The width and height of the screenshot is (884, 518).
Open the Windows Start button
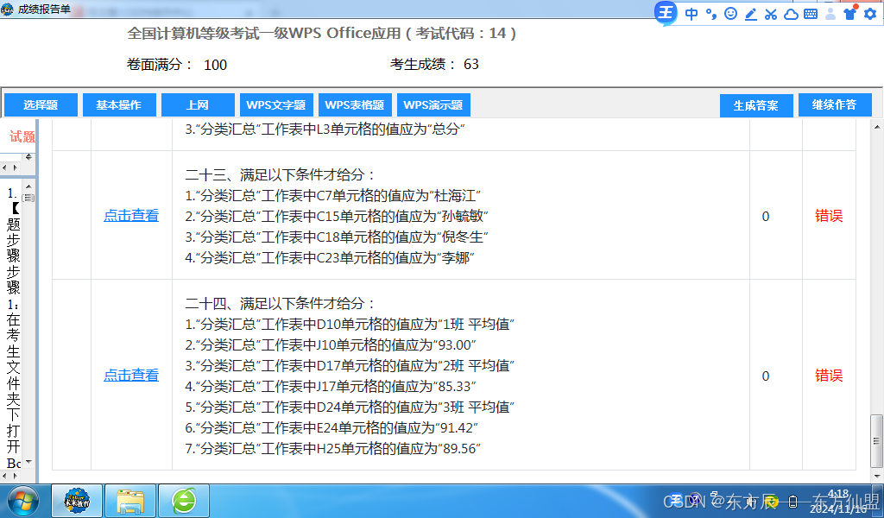(23, 501)
